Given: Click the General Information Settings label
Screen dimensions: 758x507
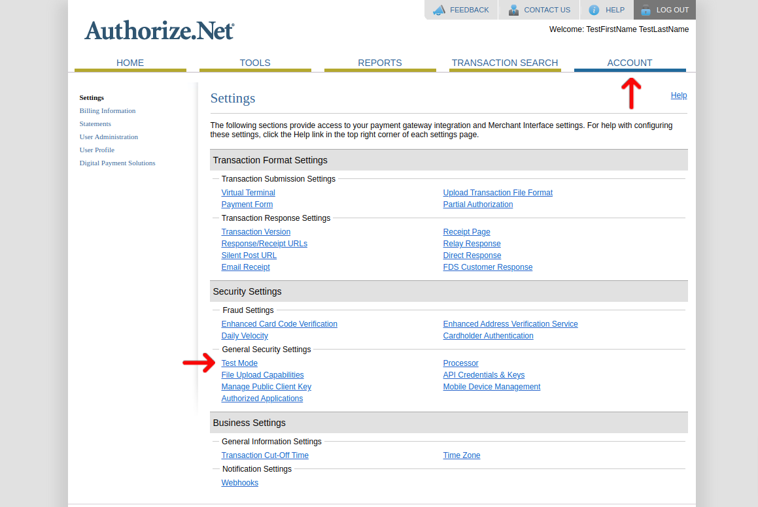Looking at the screenshot, I should pyautogui.click(x=271, y=442).
